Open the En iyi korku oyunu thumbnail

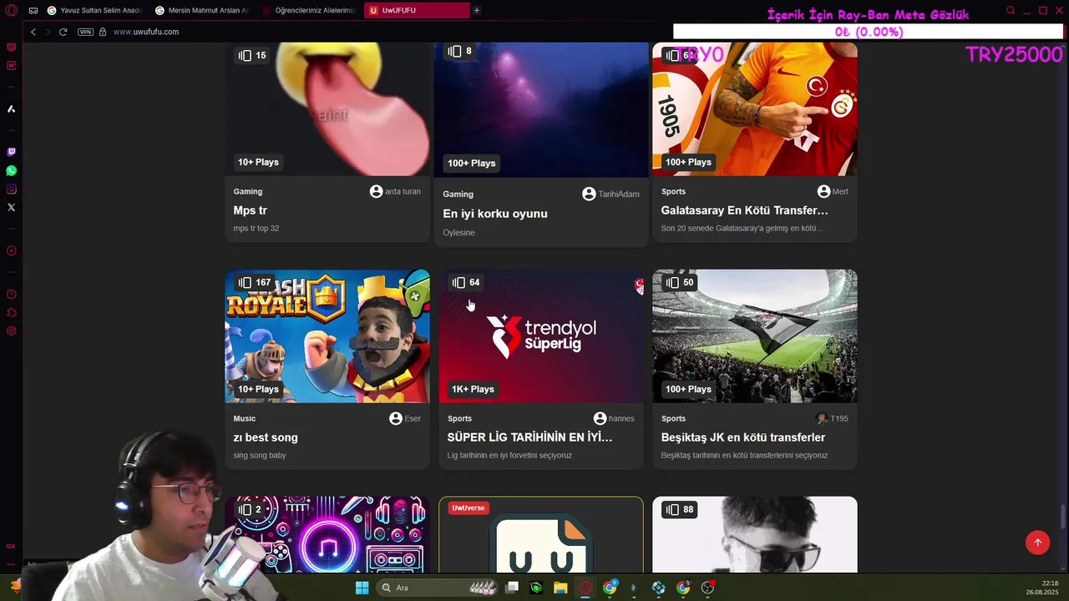click(x=541, y=109)
